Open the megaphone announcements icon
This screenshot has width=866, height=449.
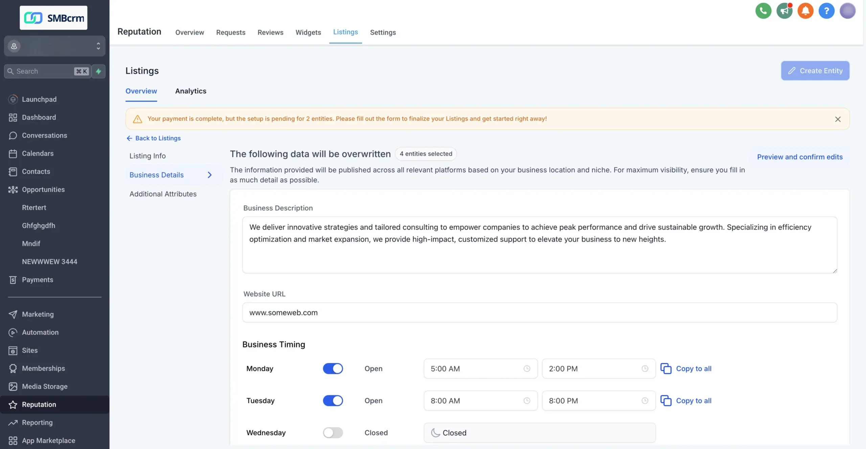784,11
